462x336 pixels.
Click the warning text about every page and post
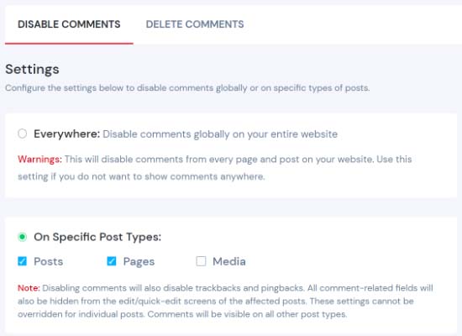click(215, 168)
